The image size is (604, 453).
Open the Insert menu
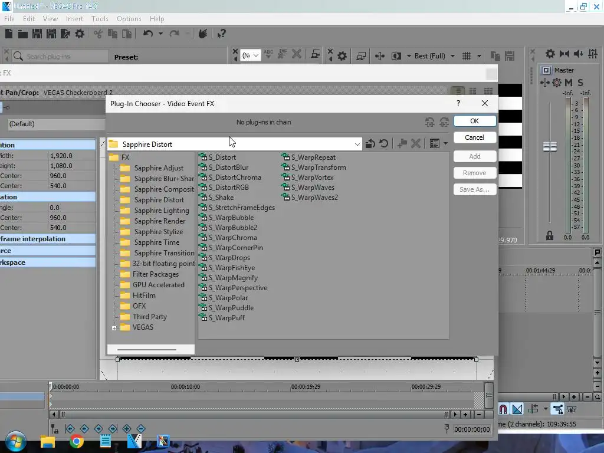(74, 19)
